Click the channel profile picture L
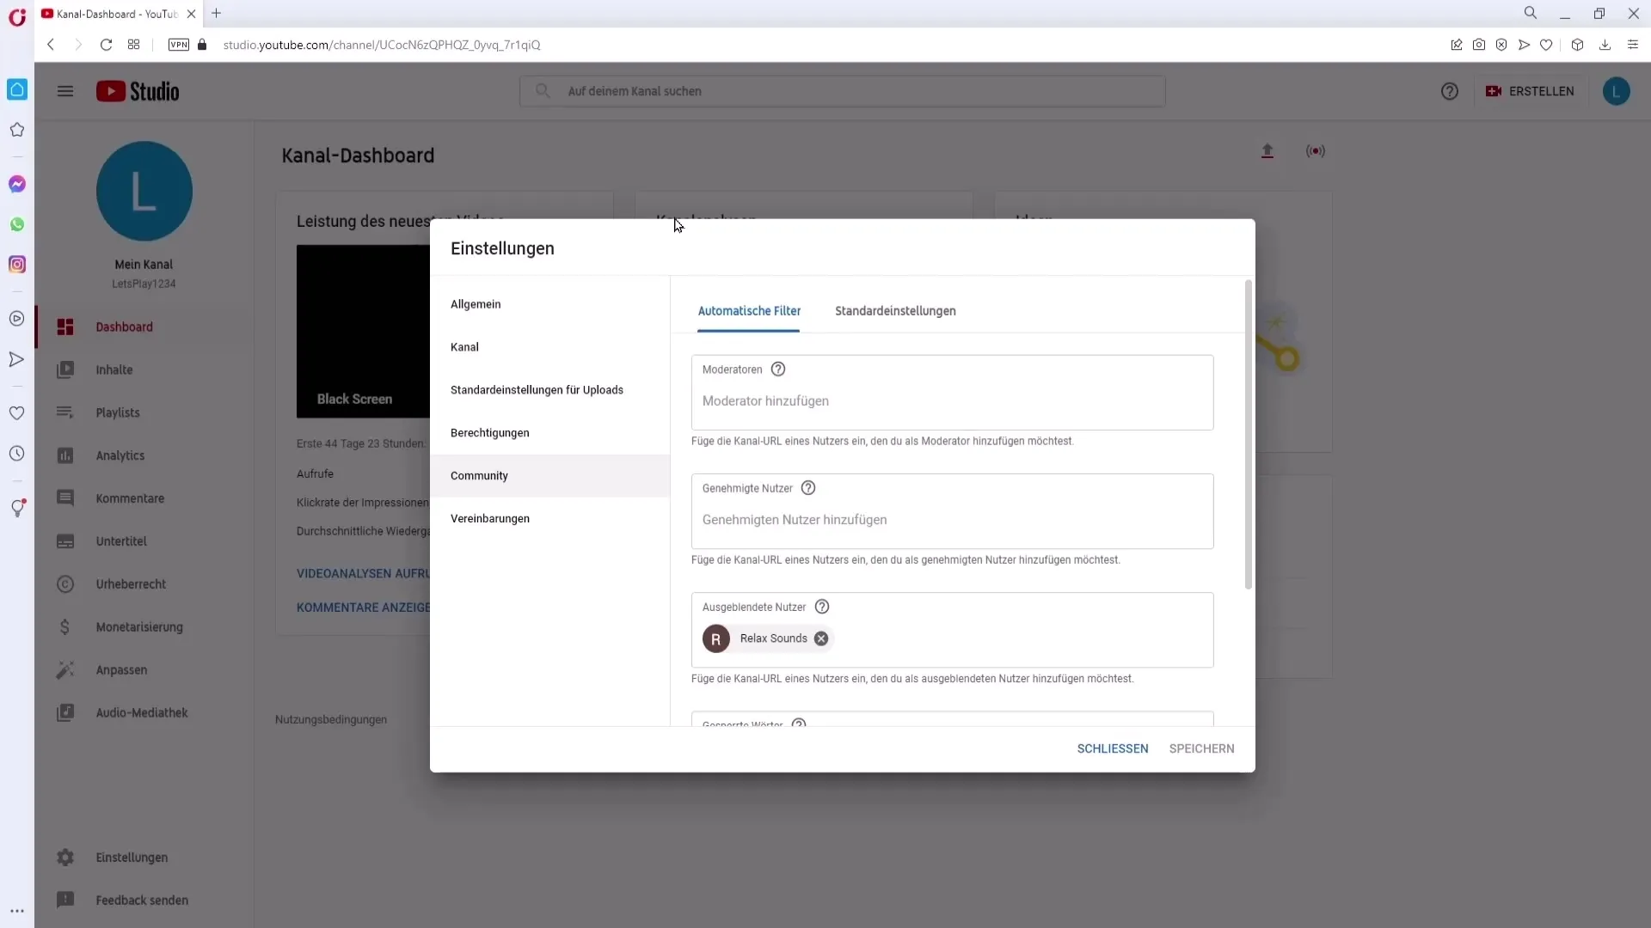Viewport: 1651px width, 928px height. (x=144, y=191)
